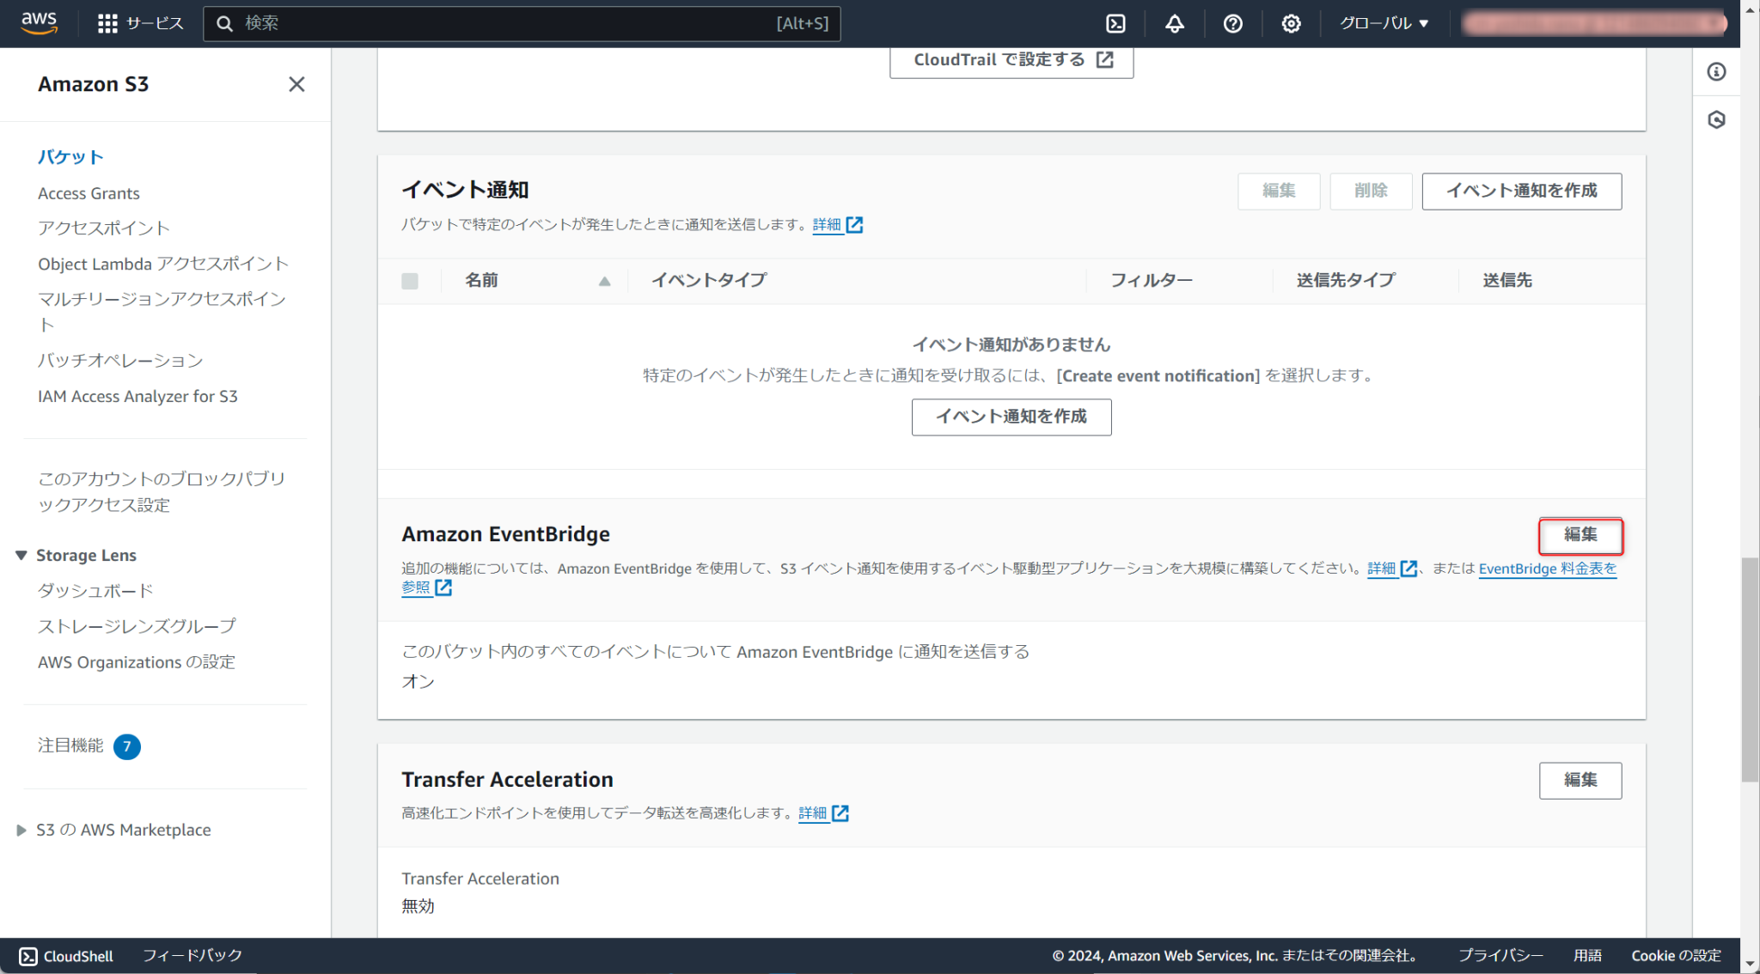This screenshot has width=1760, height=974.
Task: Select バケット in the S3 navigation
Action: 70,156
